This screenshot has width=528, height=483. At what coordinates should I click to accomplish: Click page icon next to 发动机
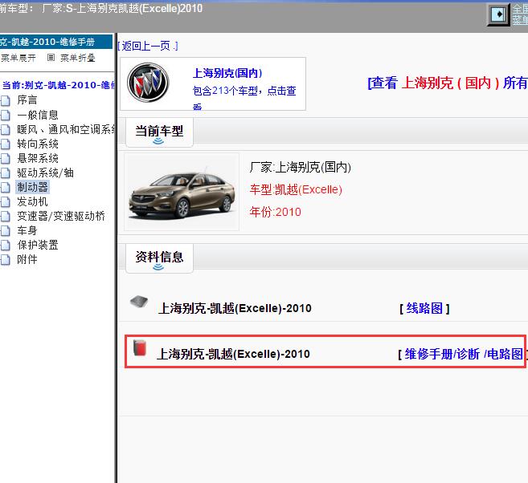pos(6,201)
